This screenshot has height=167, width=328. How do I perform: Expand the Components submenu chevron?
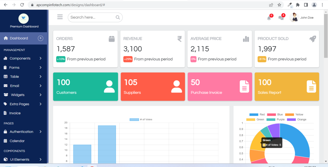pyautogui.click(x=40, y=58)
